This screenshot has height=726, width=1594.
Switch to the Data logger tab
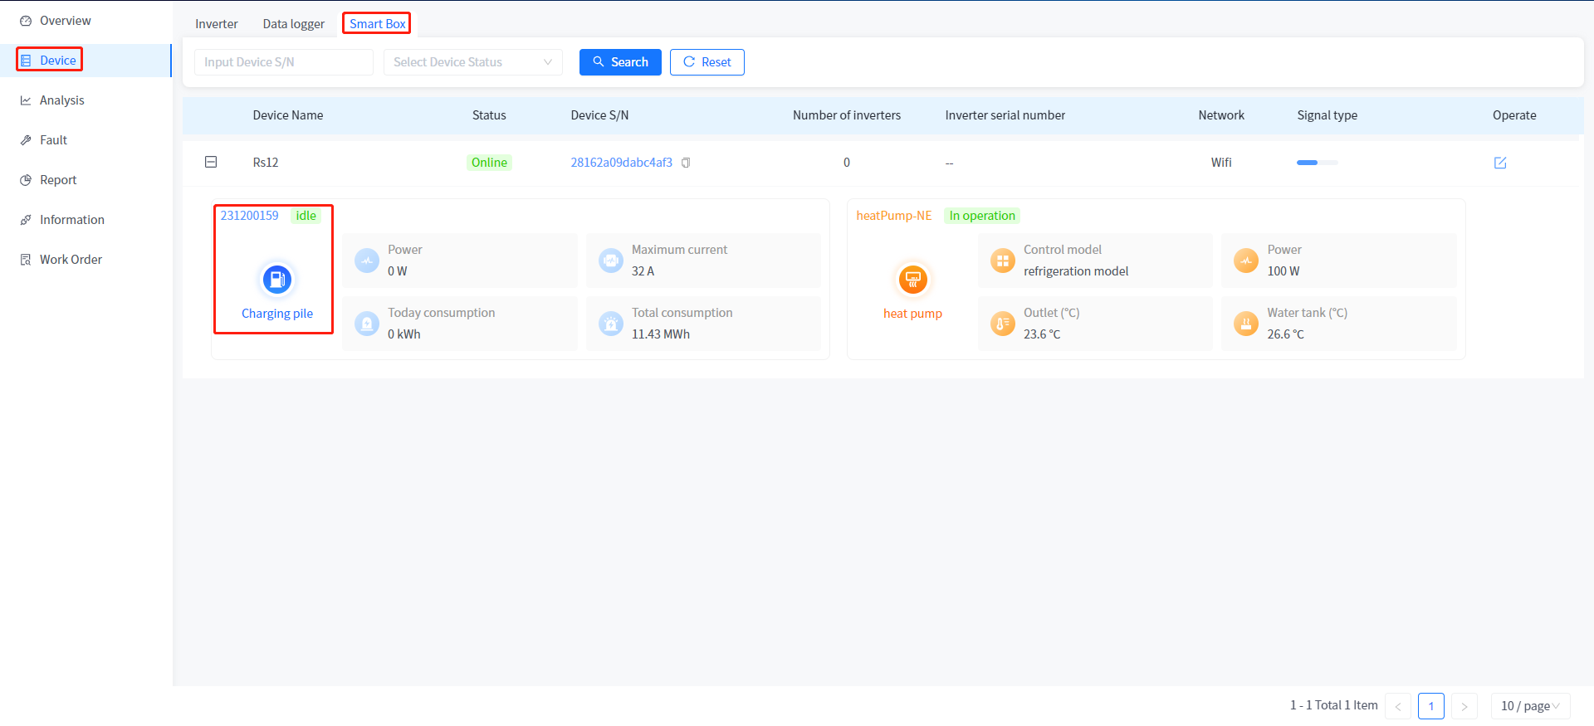click(x=293, y=24)
